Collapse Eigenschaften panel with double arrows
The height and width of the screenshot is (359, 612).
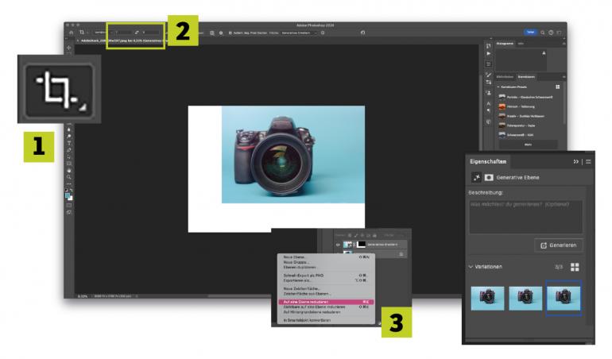pyautogui.click(x=575, y=161)
